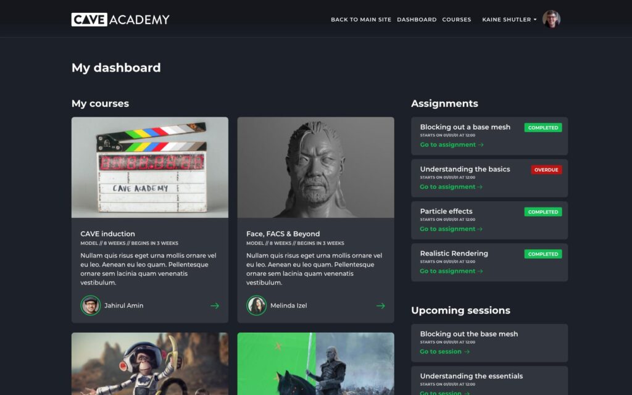Image resolution: width=632 pixels, height=395 pixels.
Task: Open the sculpted head course thumbnail
Action: click(x=315, y=167)
